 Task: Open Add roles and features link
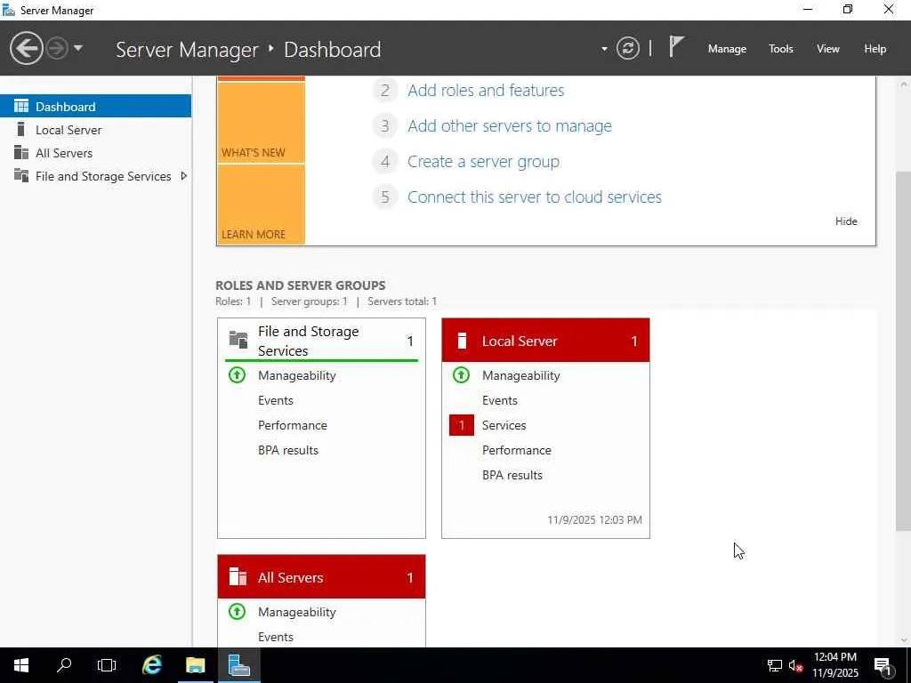click(486, 91)
